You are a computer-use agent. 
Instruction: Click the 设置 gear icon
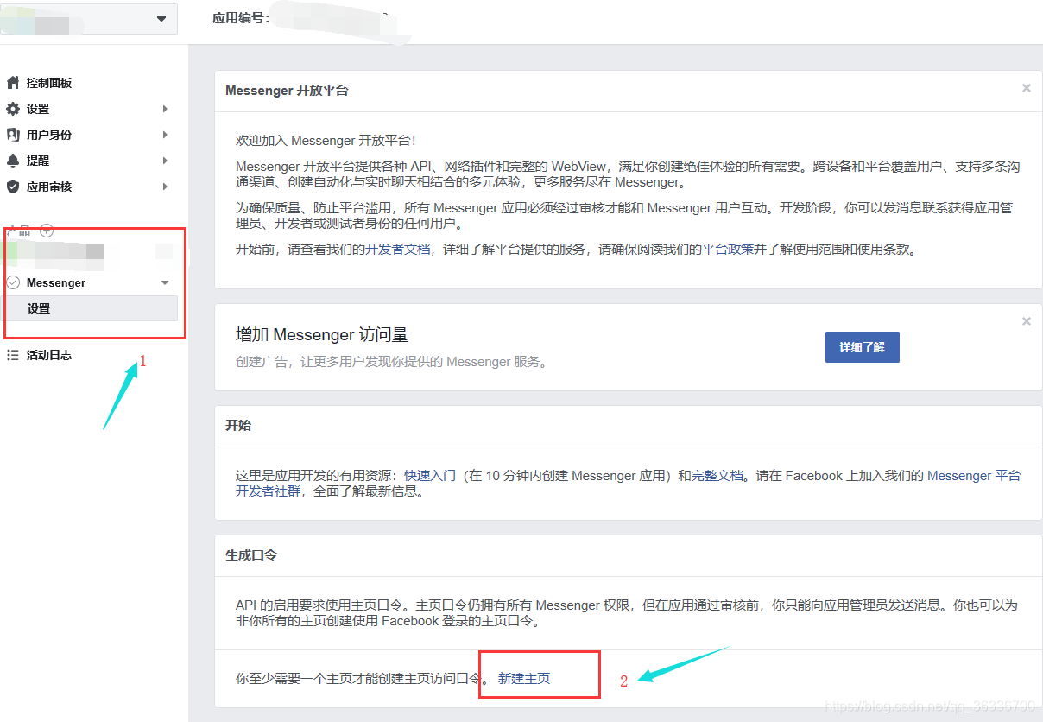pyautogui.click(x=13, y=109)
